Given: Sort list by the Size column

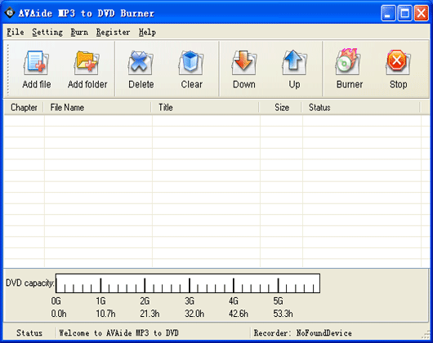Looking at the screenshot, I should click(280, 107).
